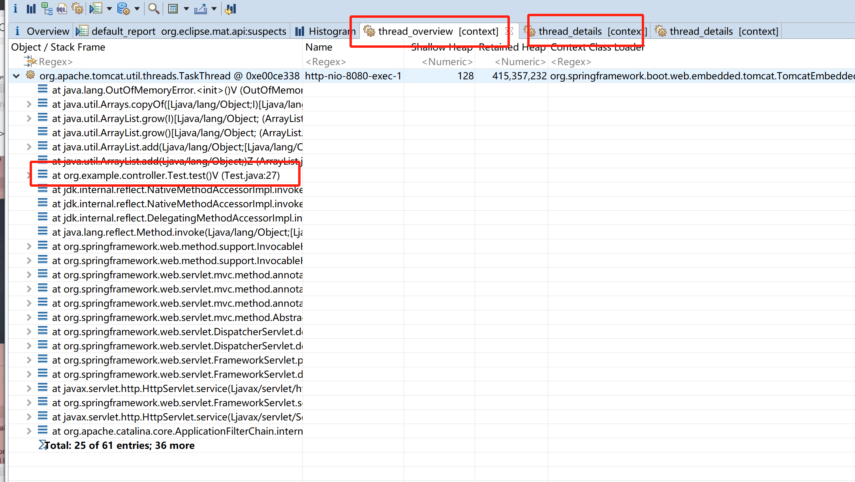855x482 pixels.
Task: Open the reports dropdown arrow in toolbar
Action: [109, 8]
